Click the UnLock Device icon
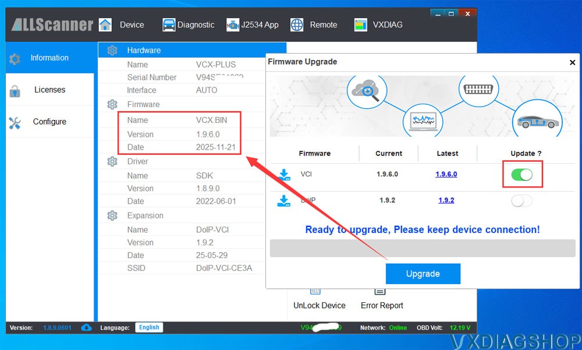Image resolution: width=582 pixels, height=350 pixels. coord(315,291)
